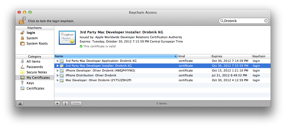Viewport: 286px width, 128px height.
Task: Click the green zoom window button
Action: 30,12
